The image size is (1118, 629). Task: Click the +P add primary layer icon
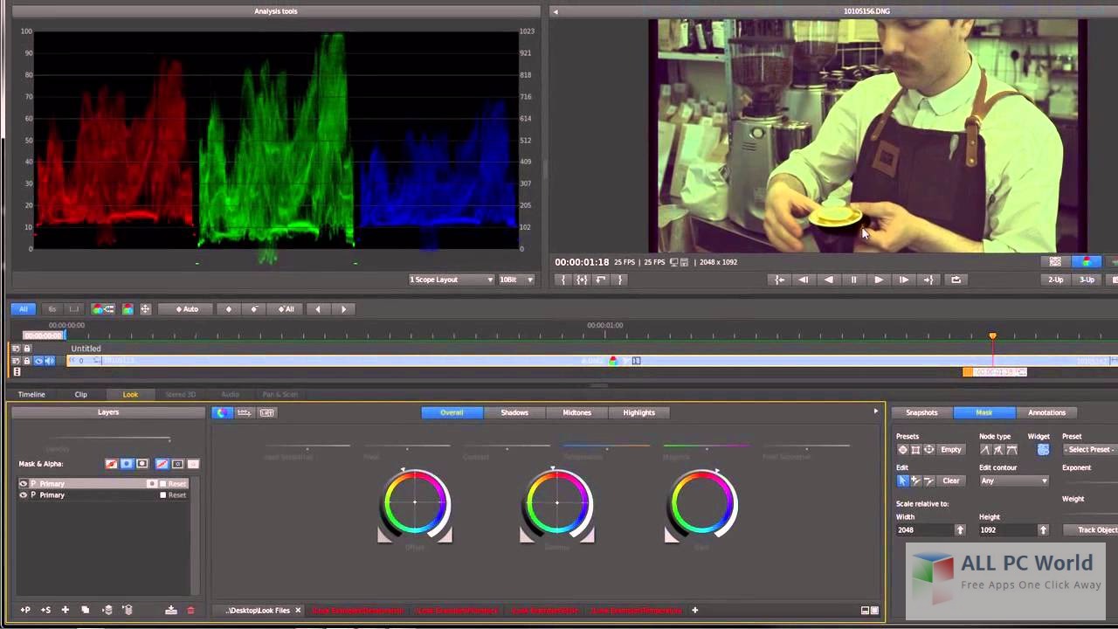(x=25, y=610)
